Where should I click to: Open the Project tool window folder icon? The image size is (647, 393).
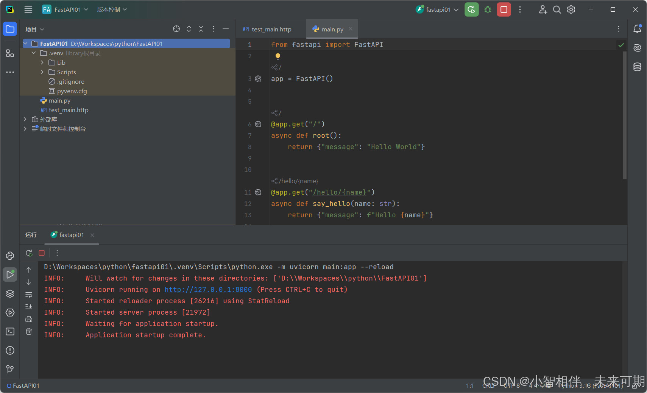[10, 29]
